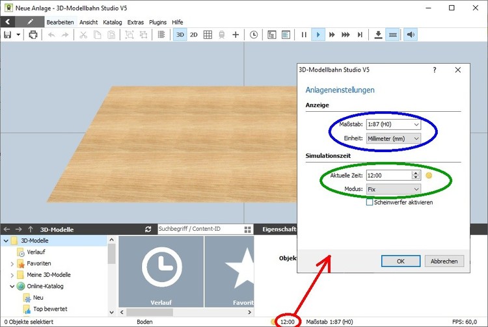Open the Plugins menu
Image resolution: width=488 pixels, height=327 pixels.
[158, 22]
